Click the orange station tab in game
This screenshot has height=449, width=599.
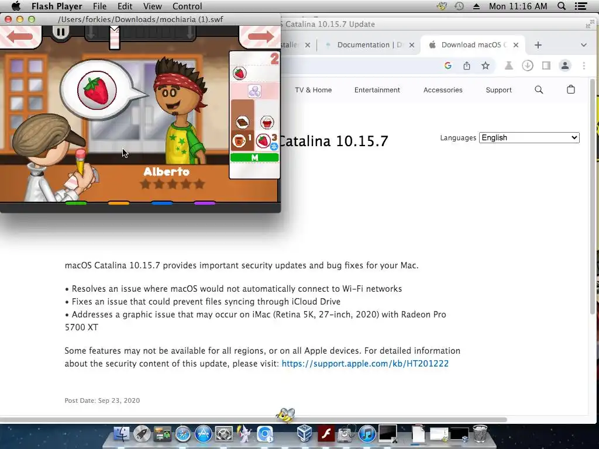(x=119, y=203)
